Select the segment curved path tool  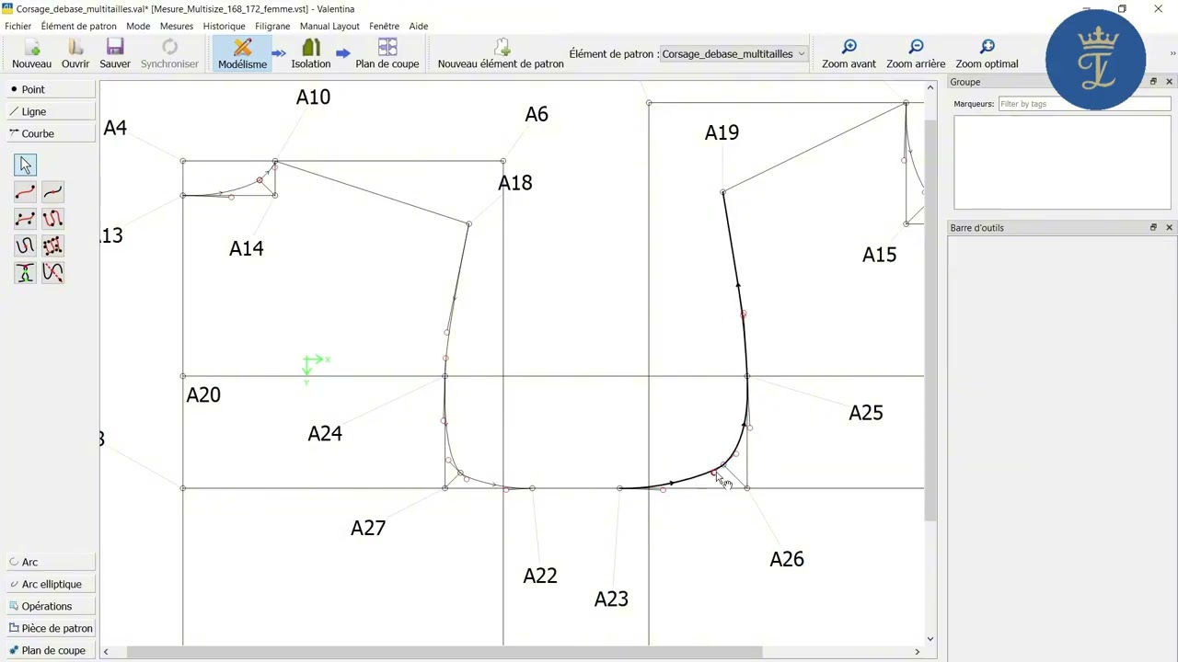[25, 245]
